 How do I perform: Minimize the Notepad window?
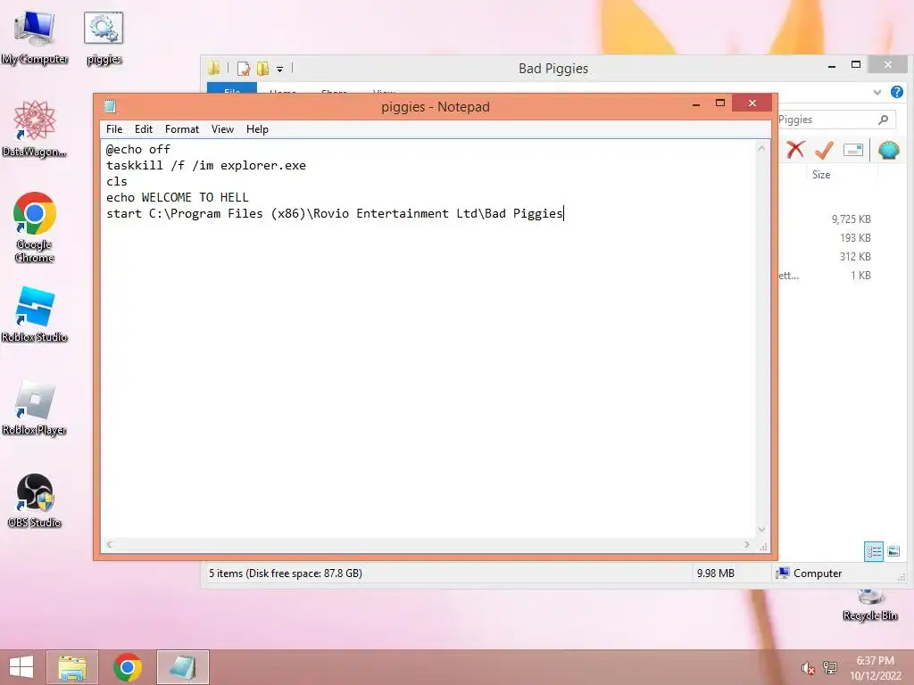[x=696, y=104]
